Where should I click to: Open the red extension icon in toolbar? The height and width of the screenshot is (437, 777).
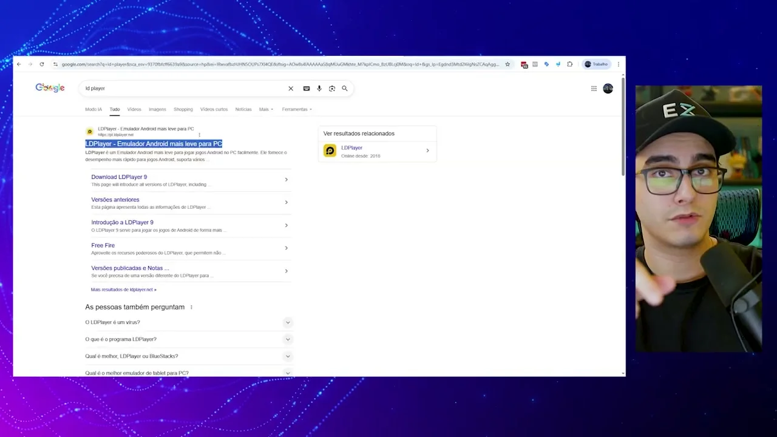coord(524,64)
